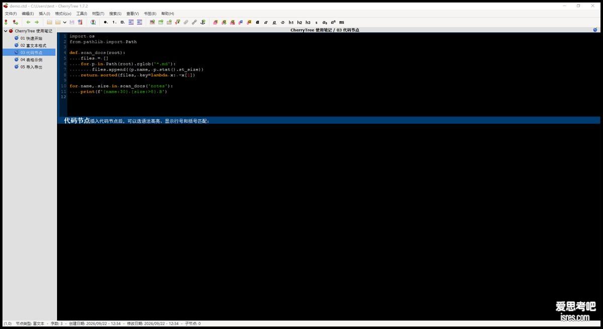Add a sub node from the toolbar
Screen dimensions: 603x329
coord(15,22)
